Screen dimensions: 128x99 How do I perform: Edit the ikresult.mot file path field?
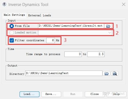(71, 26)
